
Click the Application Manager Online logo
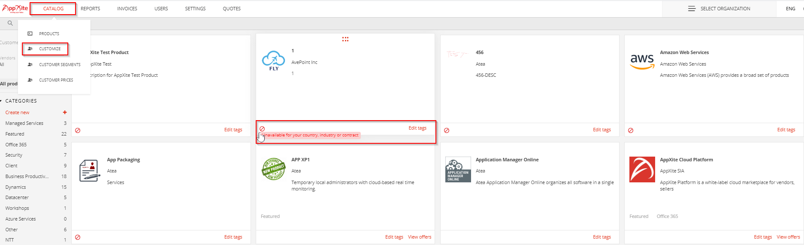click(x=458, y=170)
